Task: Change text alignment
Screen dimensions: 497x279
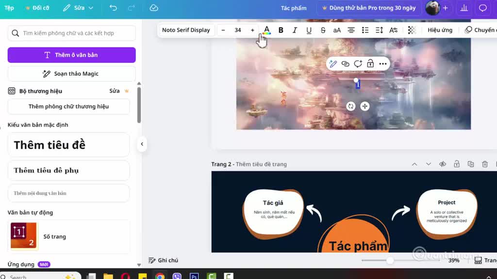Action: pyautogui.click(x=351, y=30)
